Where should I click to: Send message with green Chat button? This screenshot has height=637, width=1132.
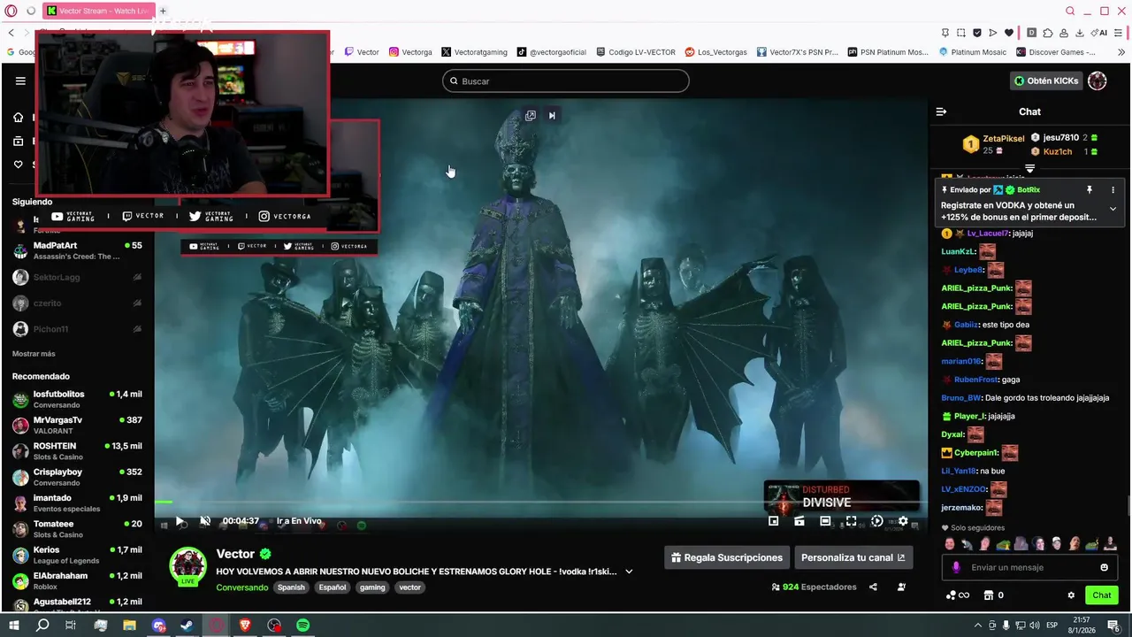[1102, 595]
